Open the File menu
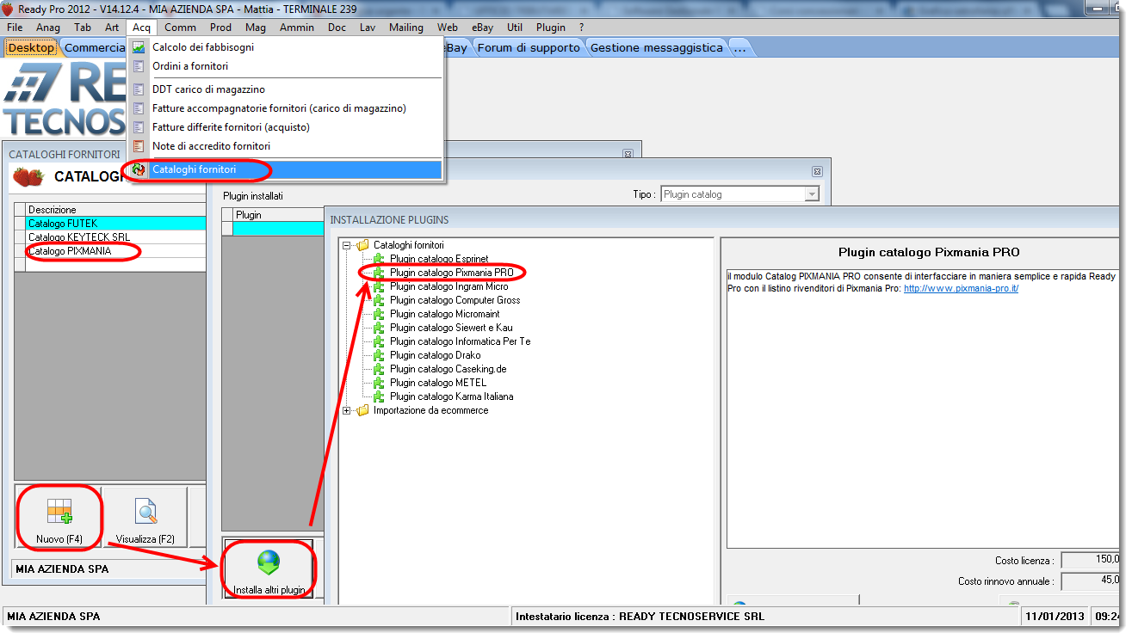Viewport: 1132px width, 639px height. [x=15, y=28]
